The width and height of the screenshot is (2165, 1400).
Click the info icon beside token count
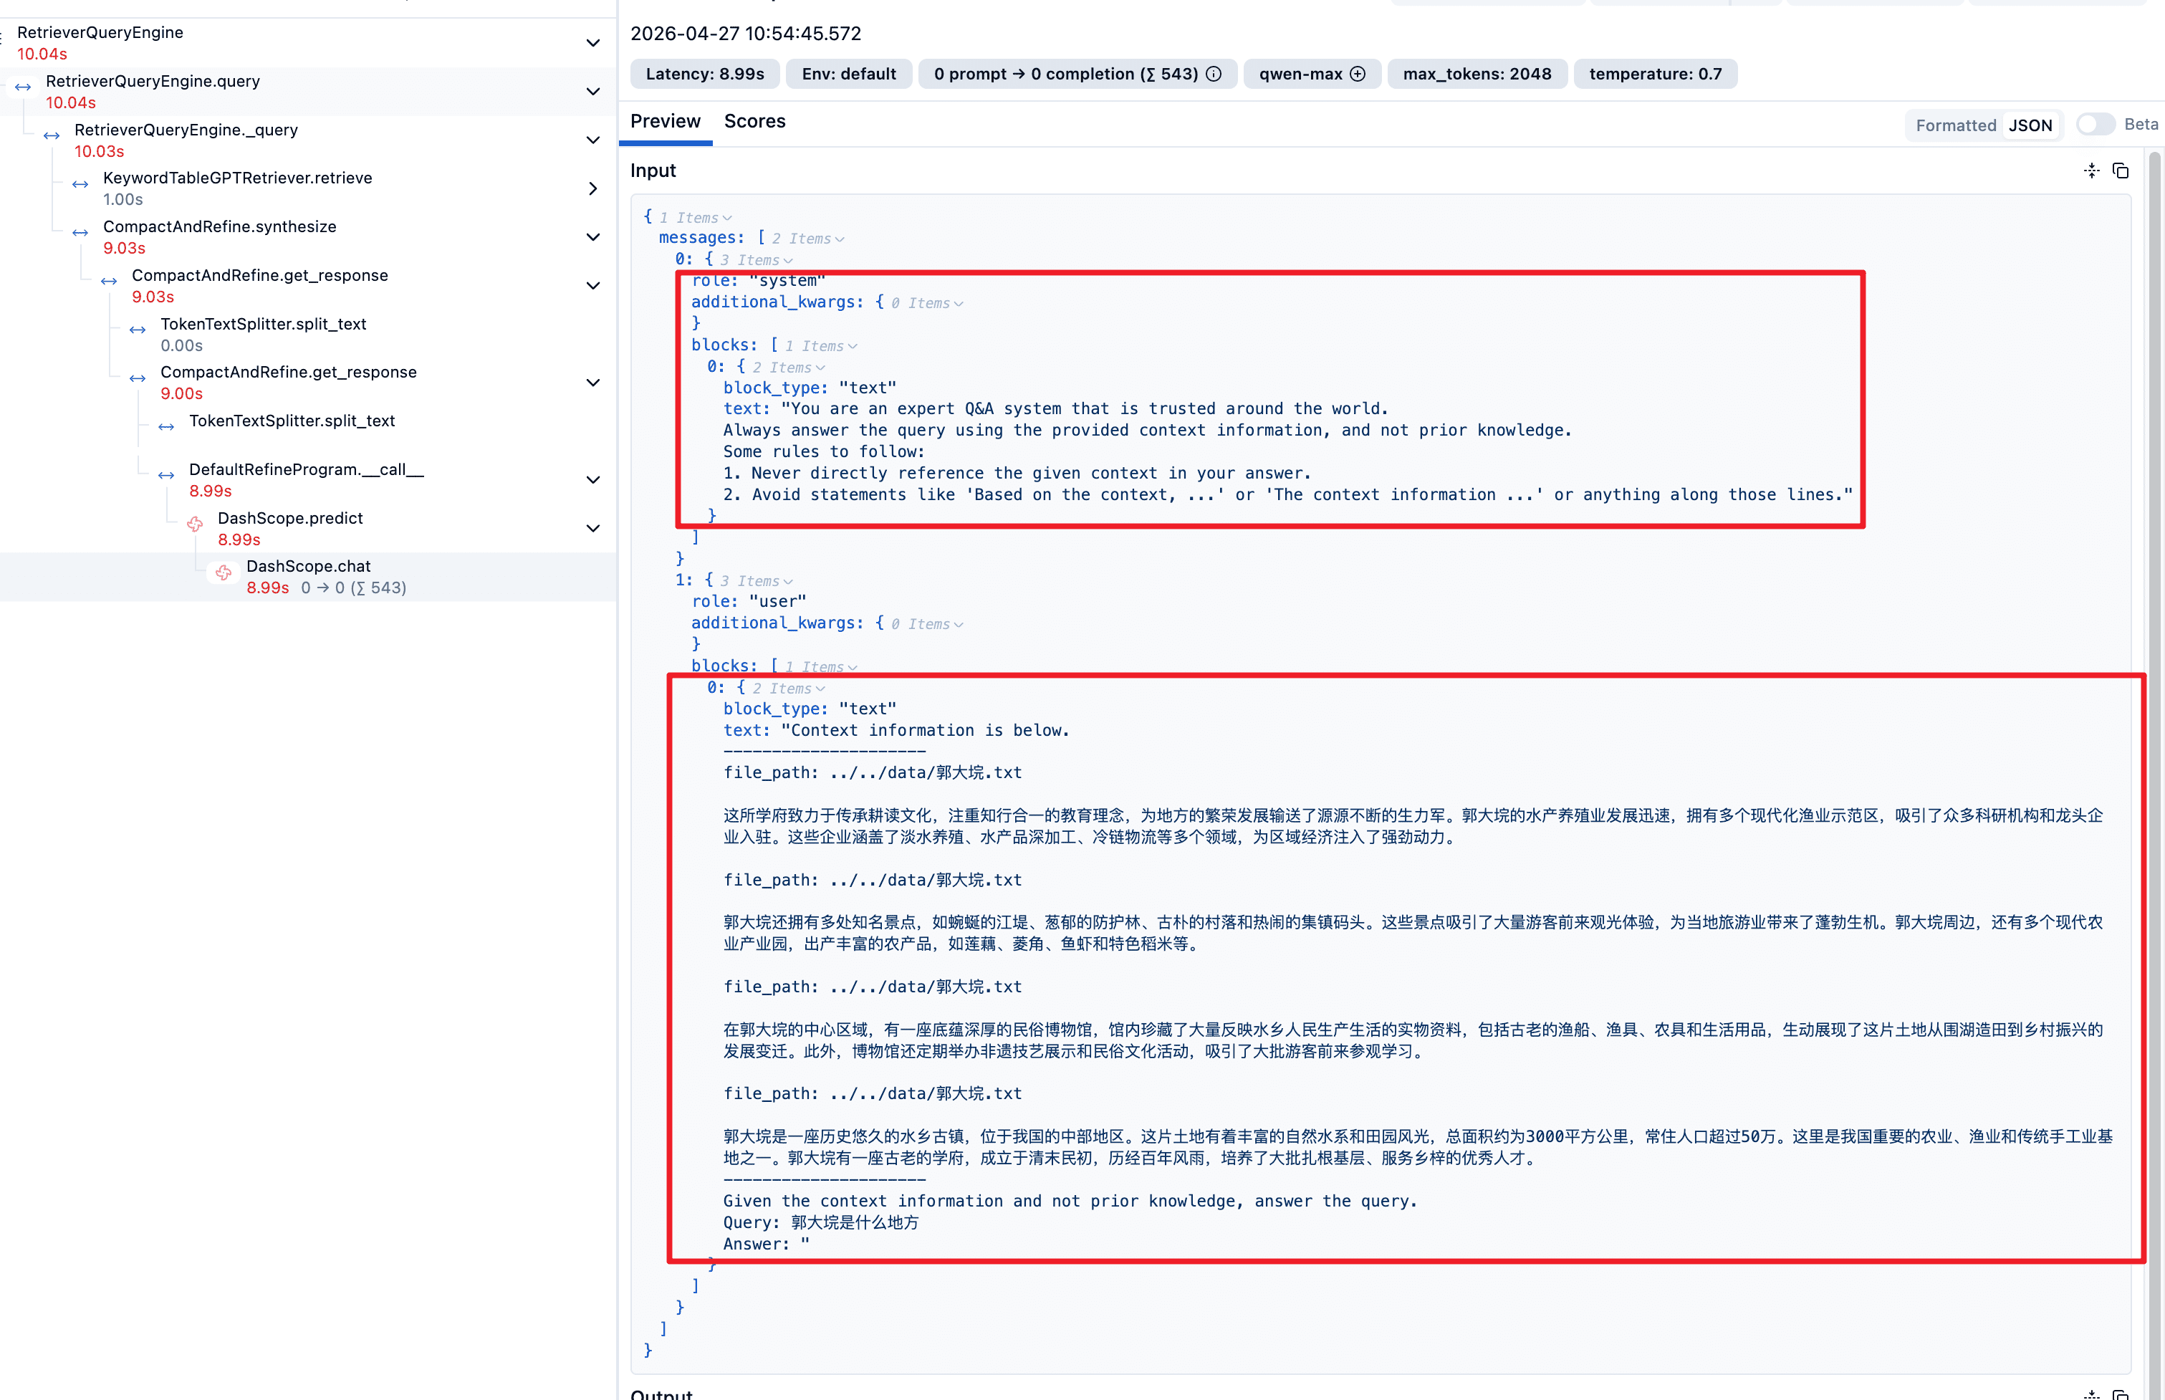(1214, 74)
